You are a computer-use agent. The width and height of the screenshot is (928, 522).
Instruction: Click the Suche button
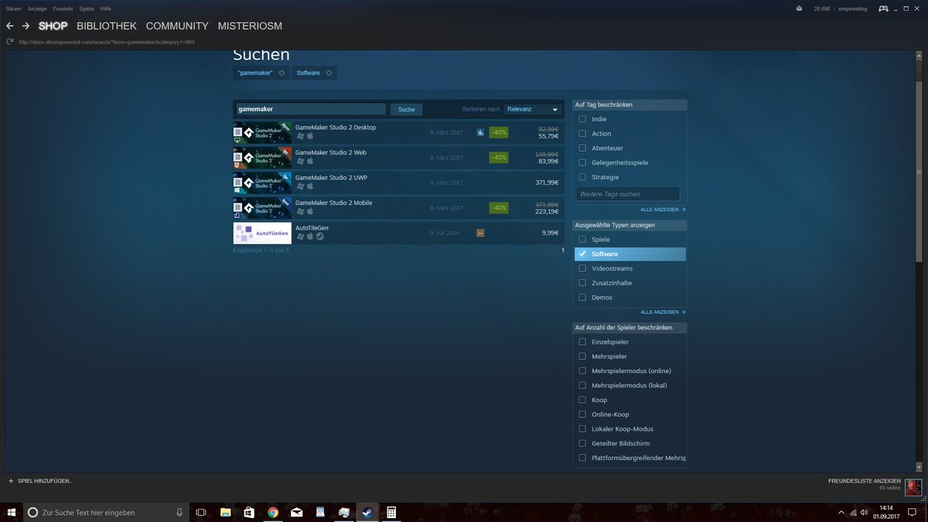(x=407, y=110)
